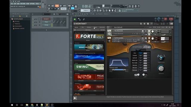The width and height of the screenshot is (191, 107).
Task: Toggle Kontakt minimized view icon
Action: click(x=151, y=24)
